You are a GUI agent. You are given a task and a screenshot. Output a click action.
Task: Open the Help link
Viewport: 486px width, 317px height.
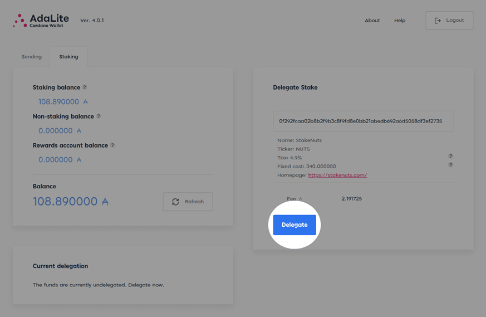click(400, 21)
